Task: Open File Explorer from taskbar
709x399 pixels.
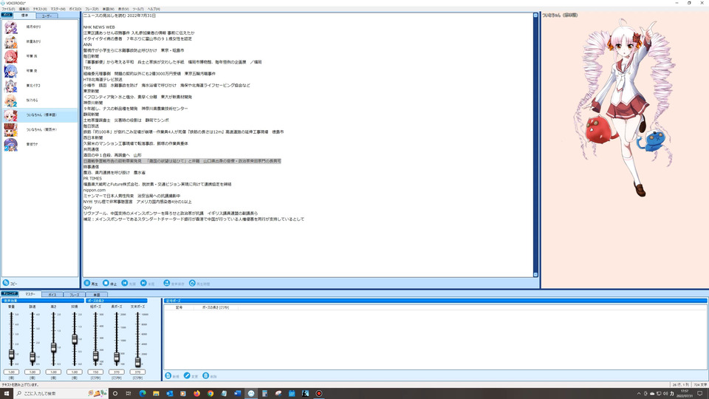Action: [x=156, y=394]
